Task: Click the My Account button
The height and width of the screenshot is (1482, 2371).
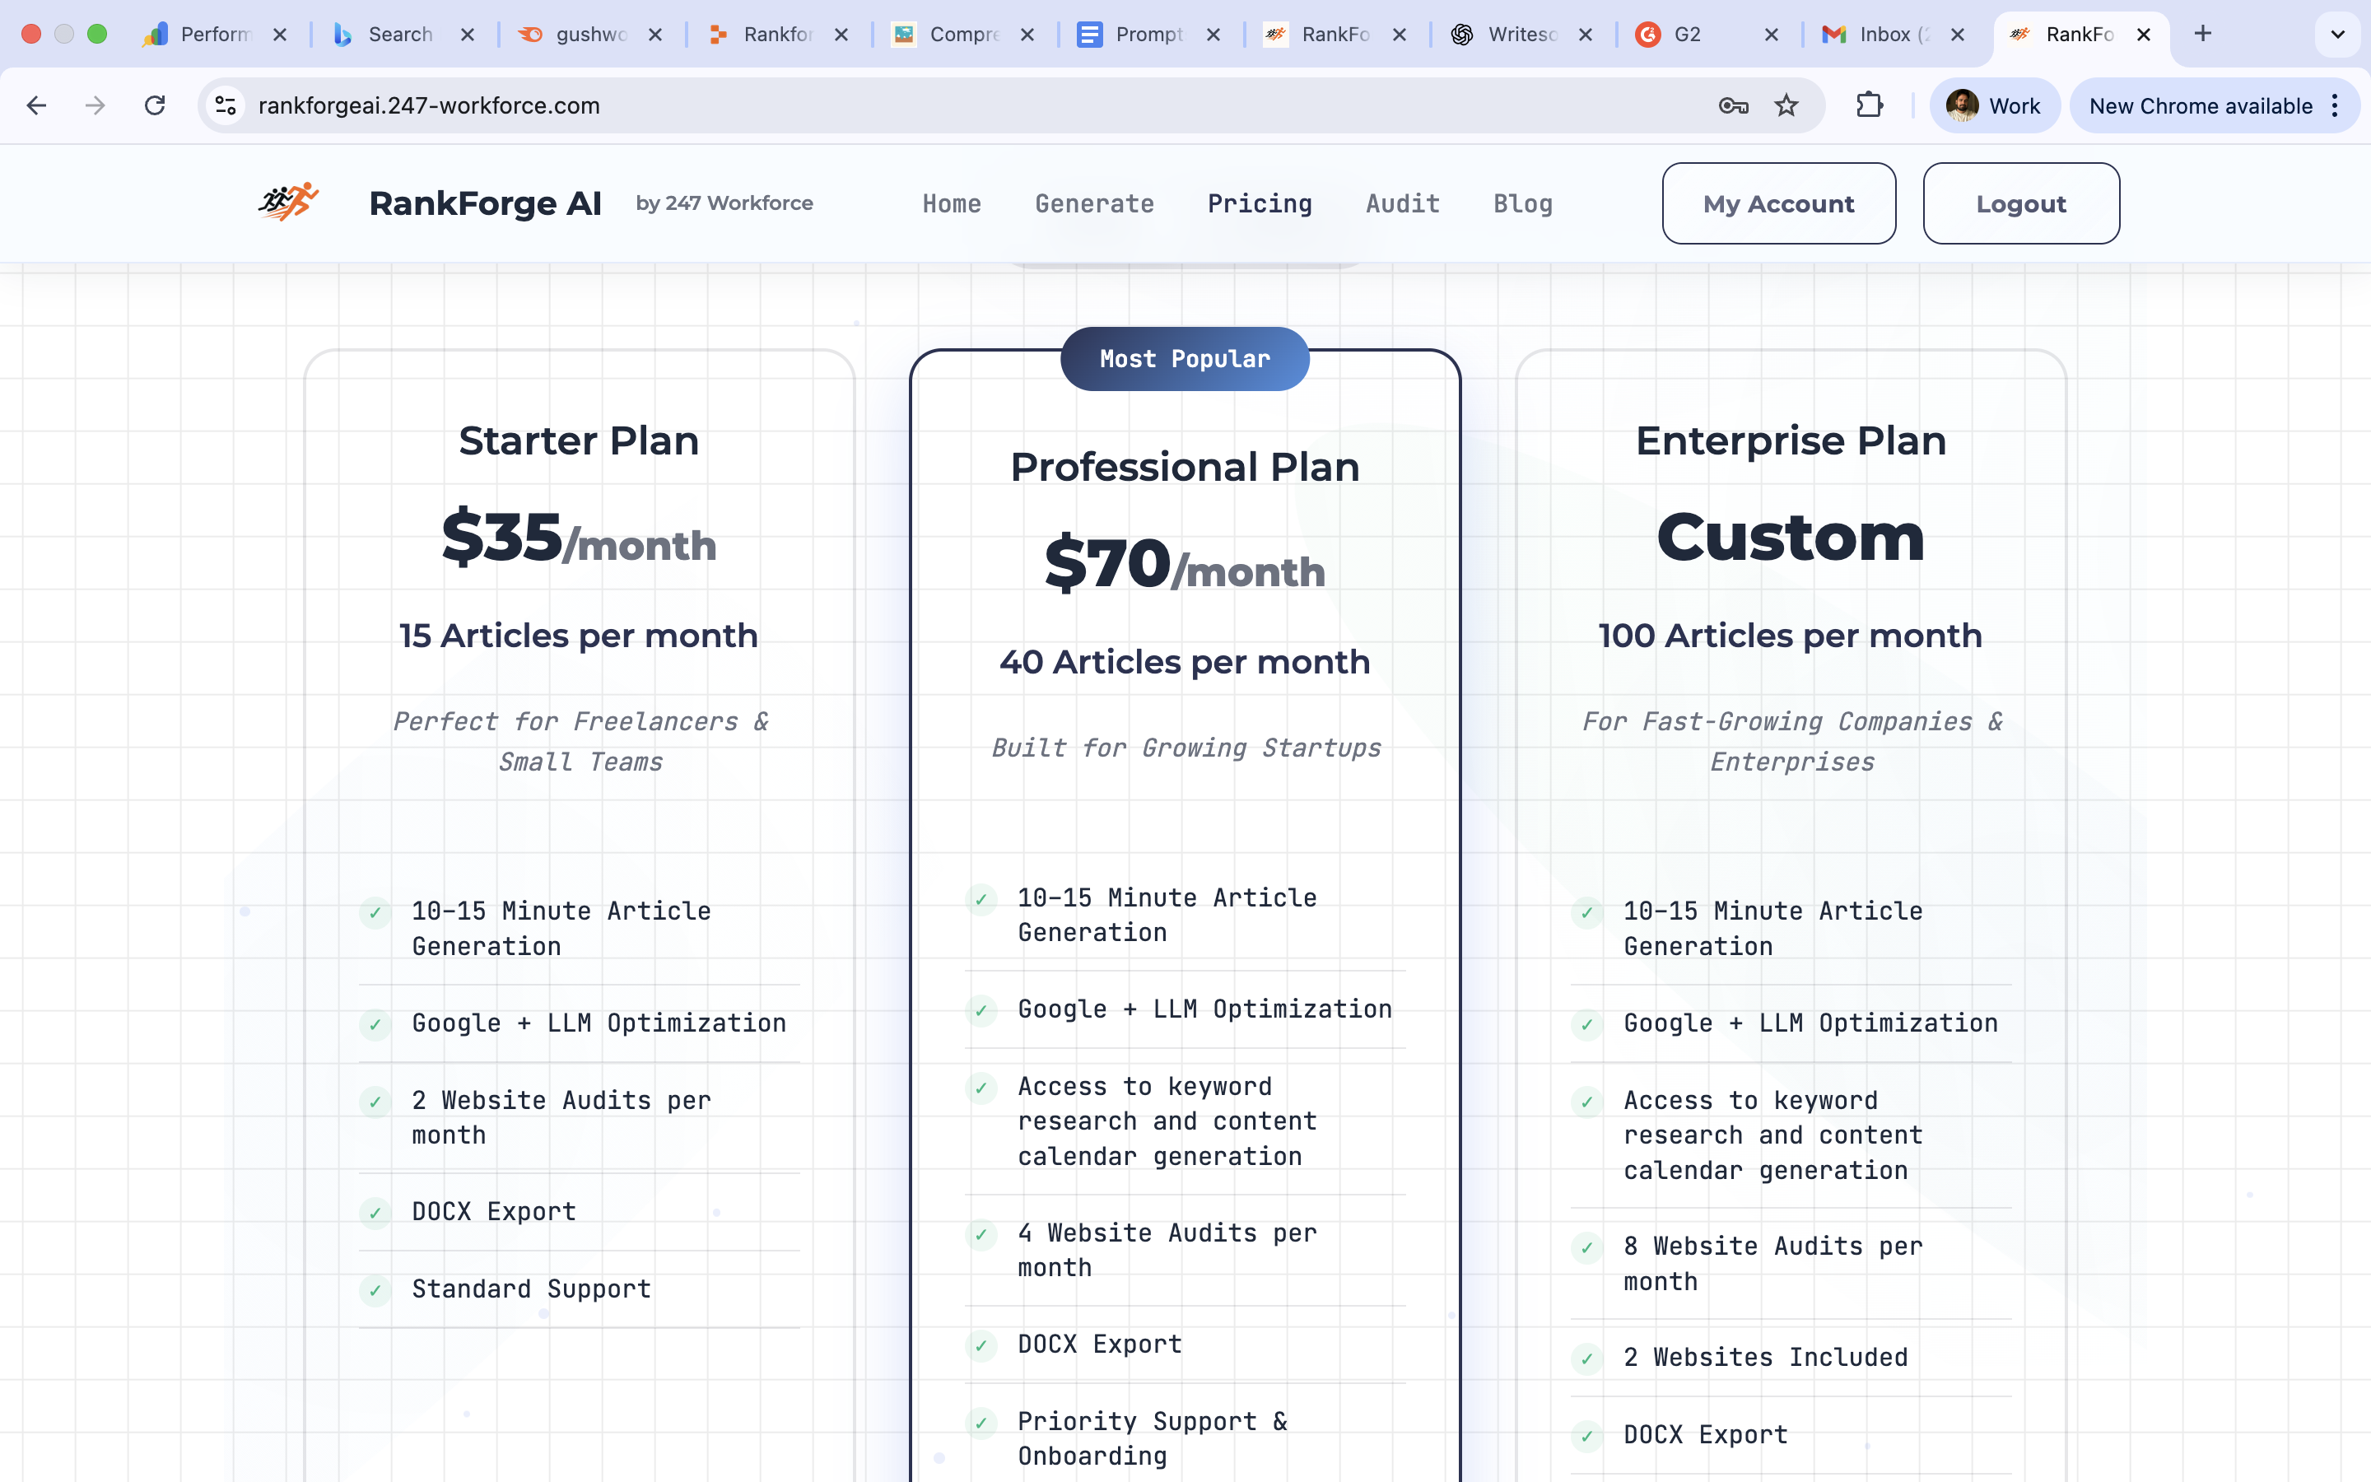Action: tap(1778, 203)
